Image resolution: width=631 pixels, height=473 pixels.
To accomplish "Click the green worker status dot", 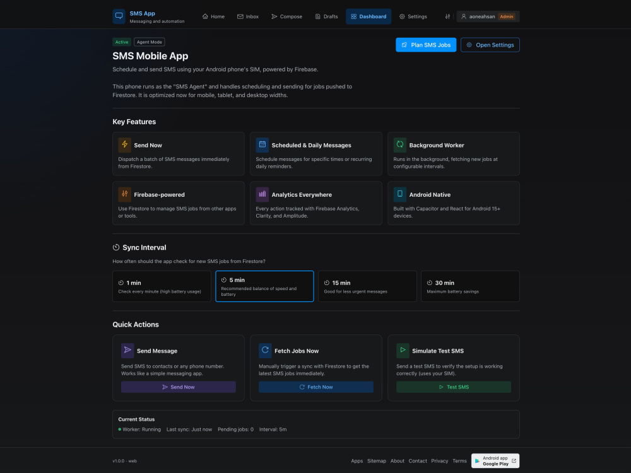I will 119,429.
